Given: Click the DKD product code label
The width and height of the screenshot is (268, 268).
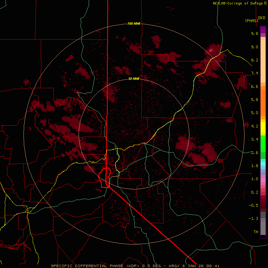Looking at the screenshot, I should [x=262, y=18].
